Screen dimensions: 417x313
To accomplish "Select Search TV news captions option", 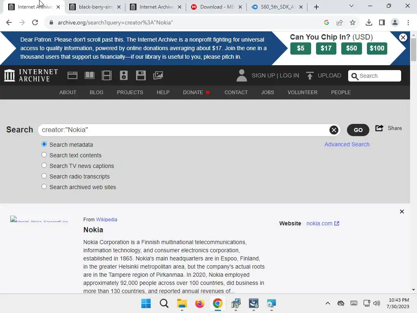I will (44, 165).
